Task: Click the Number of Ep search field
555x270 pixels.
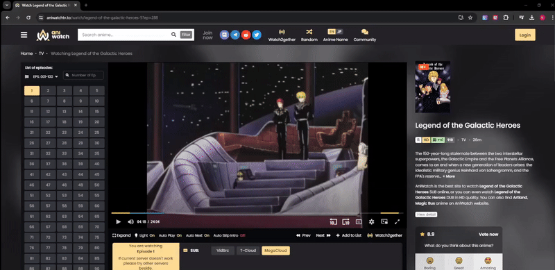Action: click(83, 75)
